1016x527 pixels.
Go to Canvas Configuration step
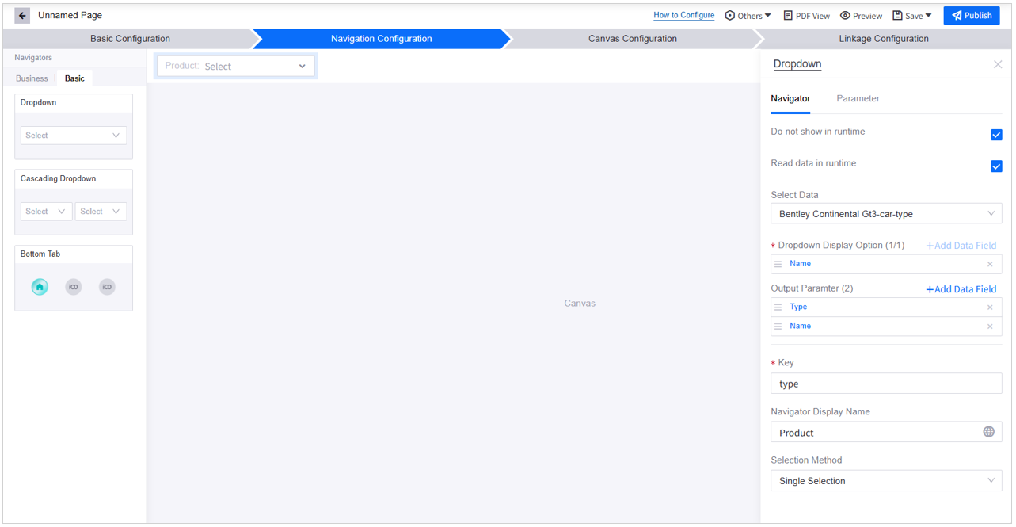(x=632, y=39)
